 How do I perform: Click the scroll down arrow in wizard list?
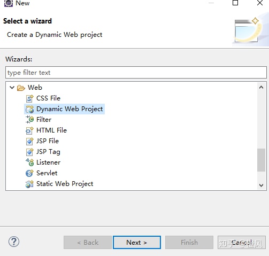click(261, 185)
